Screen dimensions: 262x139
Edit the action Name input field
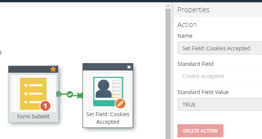pos(220,48)
